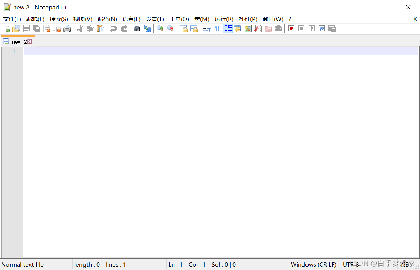Open the 视图(V) menu

83,19
